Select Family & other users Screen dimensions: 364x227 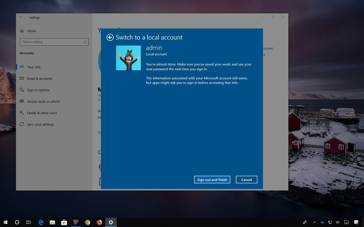42,113
